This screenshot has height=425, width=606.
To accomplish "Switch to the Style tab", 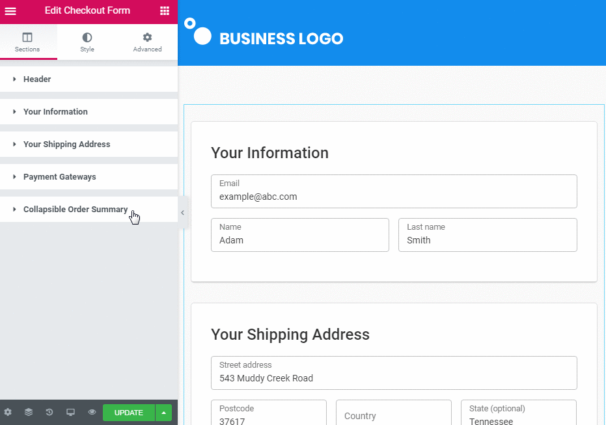I will pos(87,42).
